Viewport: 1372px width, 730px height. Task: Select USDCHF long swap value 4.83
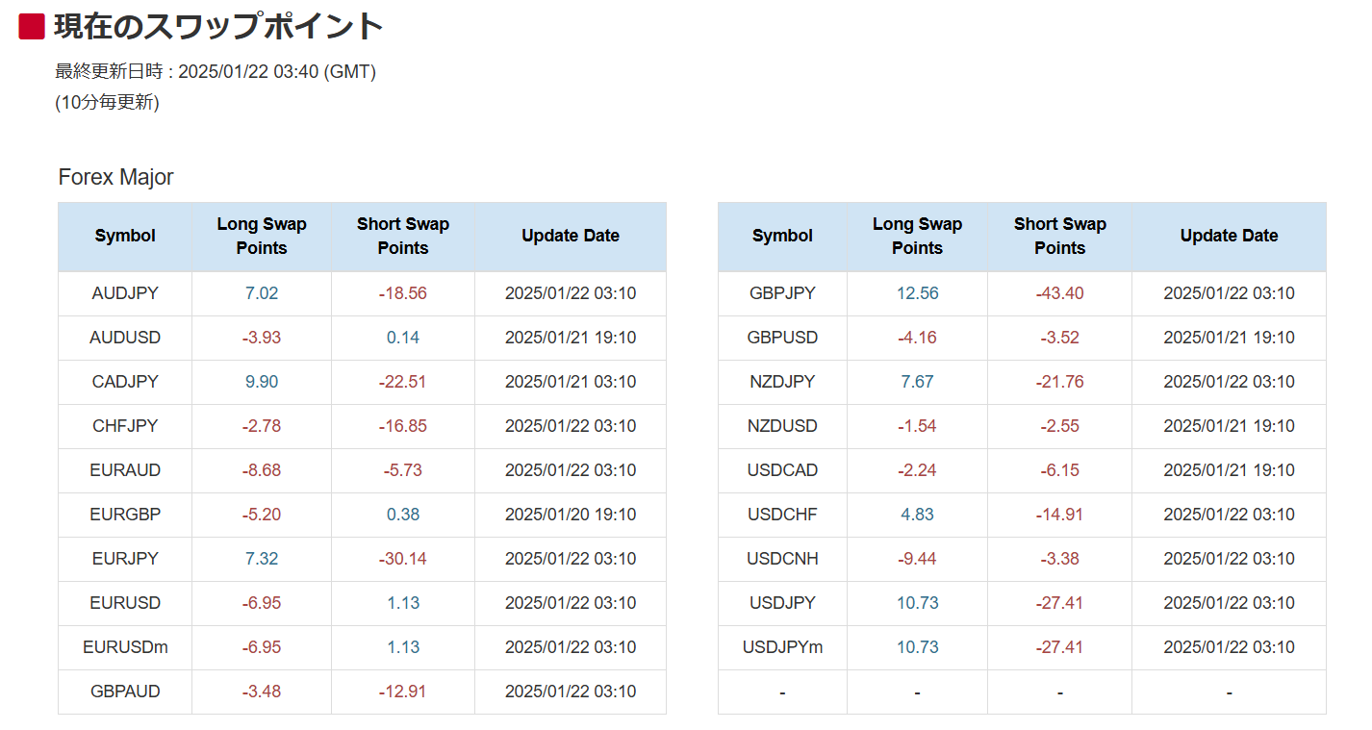[917, 515]
